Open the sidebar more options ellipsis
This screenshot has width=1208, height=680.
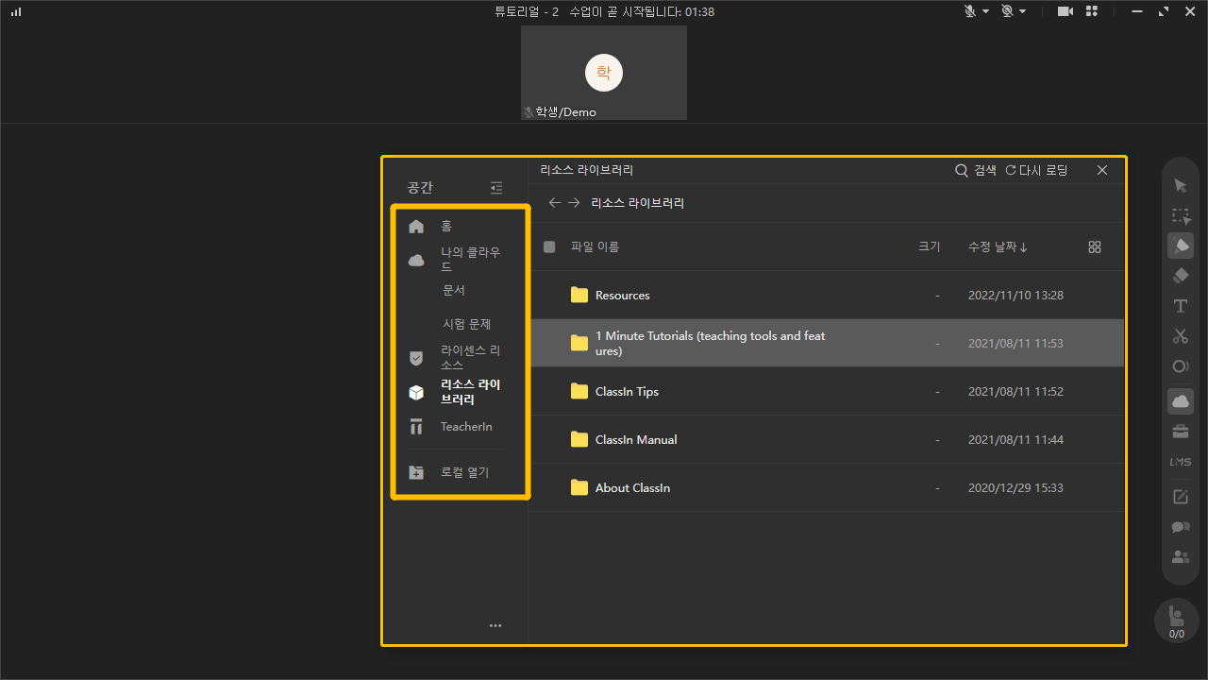click(x=495, y=625)
